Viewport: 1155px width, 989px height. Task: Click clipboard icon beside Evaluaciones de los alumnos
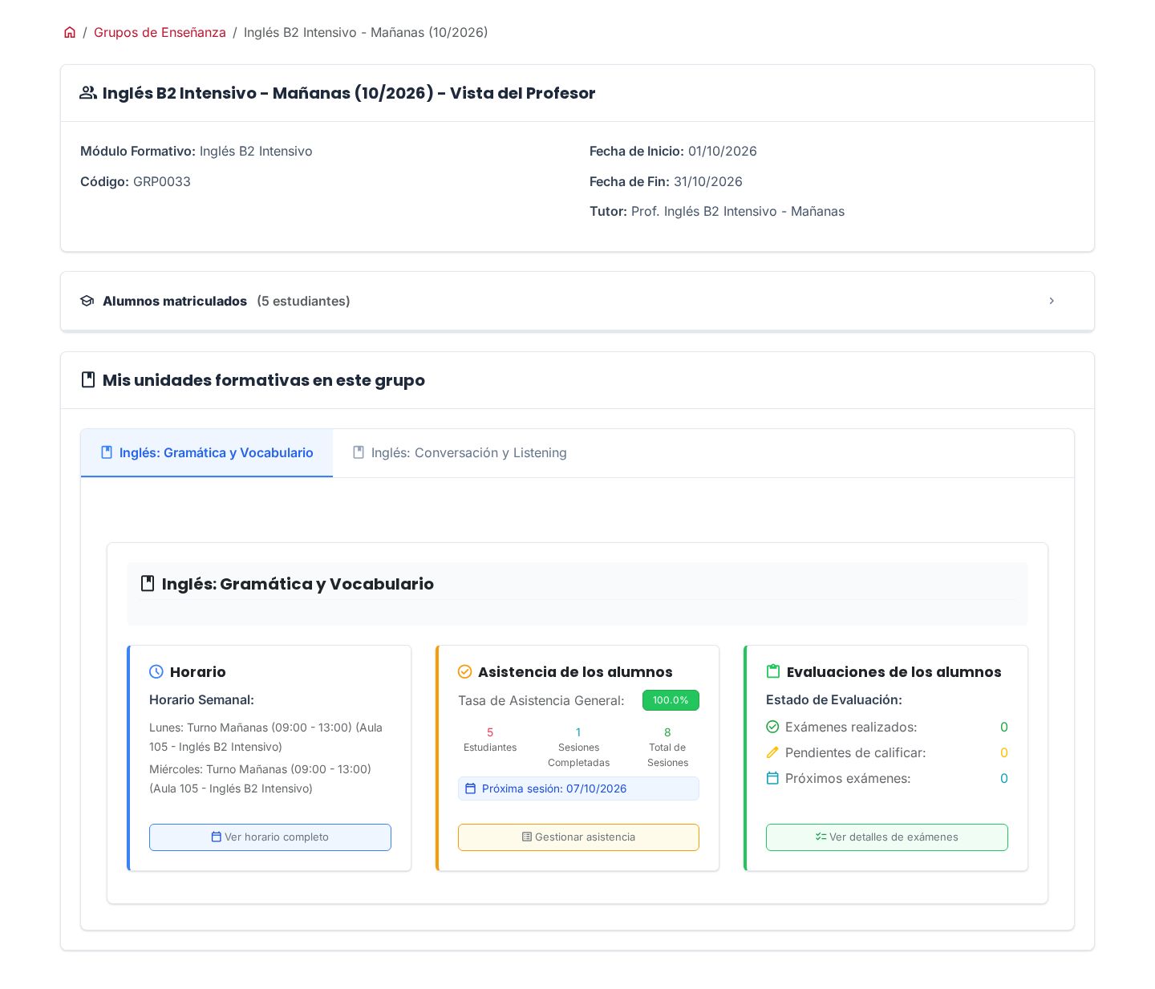(x=773, y=671)
